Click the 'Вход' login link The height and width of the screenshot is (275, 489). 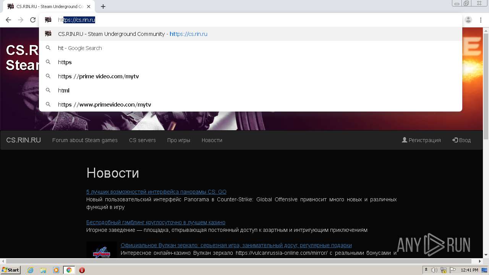click(461, 140)
